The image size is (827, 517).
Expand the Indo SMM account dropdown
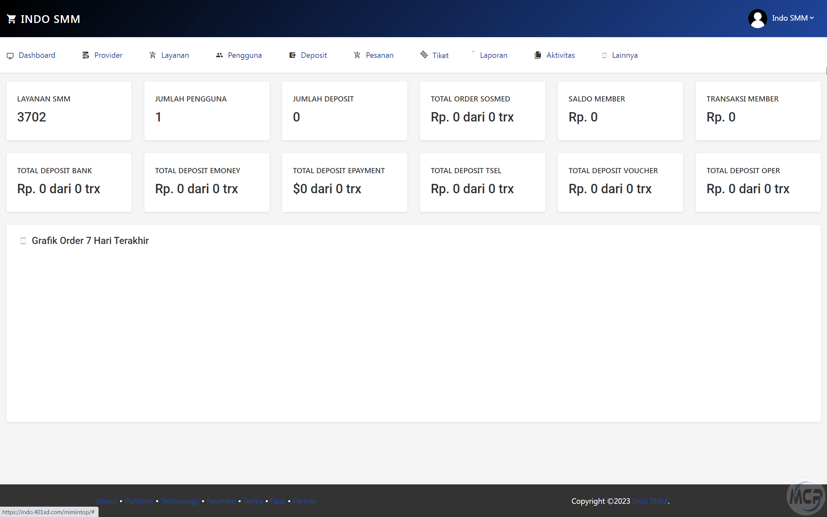coord(792,18)
